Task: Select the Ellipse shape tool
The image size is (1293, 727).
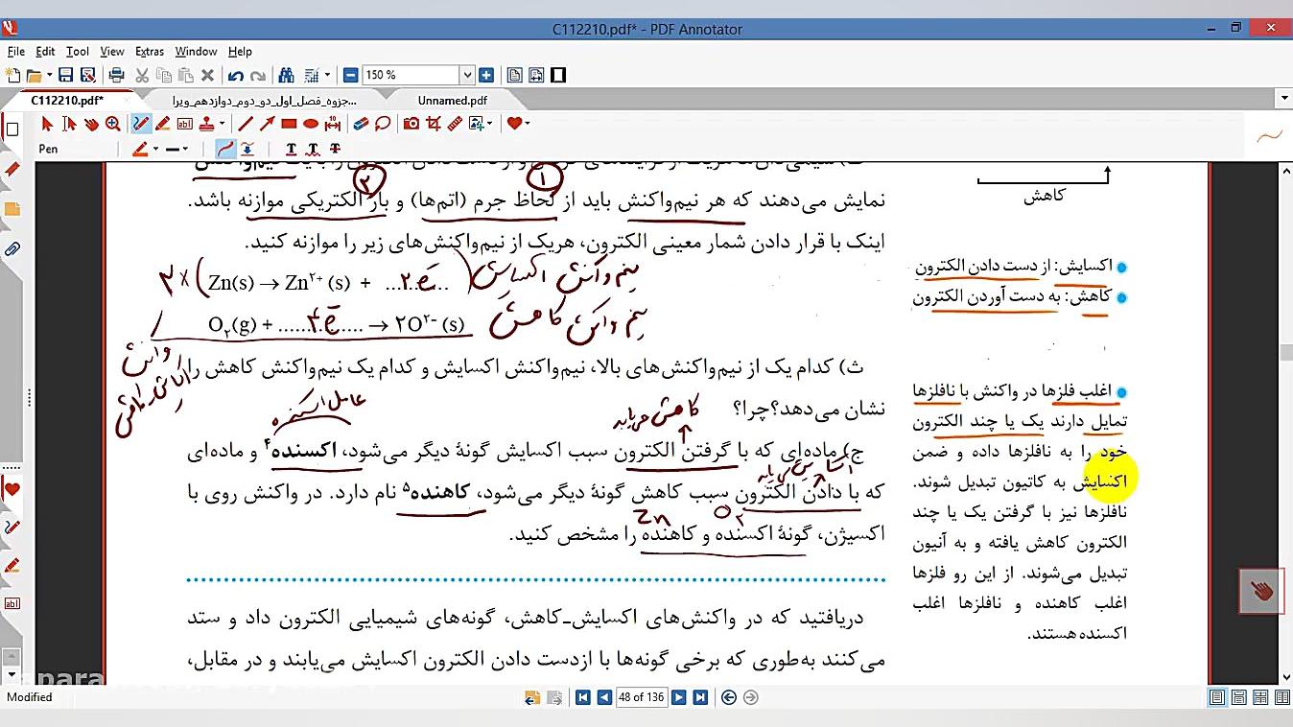Action: tap(311, 124)
